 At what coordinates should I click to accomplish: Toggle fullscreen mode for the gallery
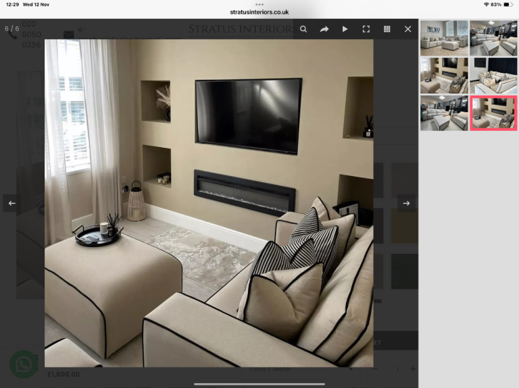tap(366, 29)
